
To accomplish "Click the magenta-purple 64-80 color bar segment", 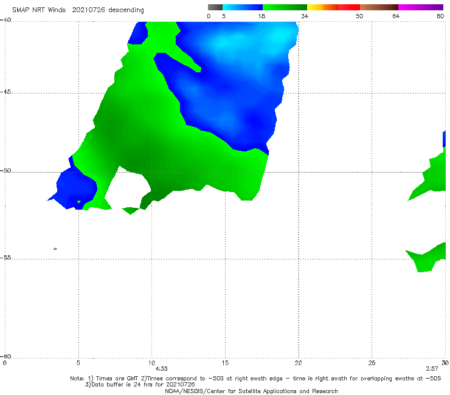I will tap(421, 7).
